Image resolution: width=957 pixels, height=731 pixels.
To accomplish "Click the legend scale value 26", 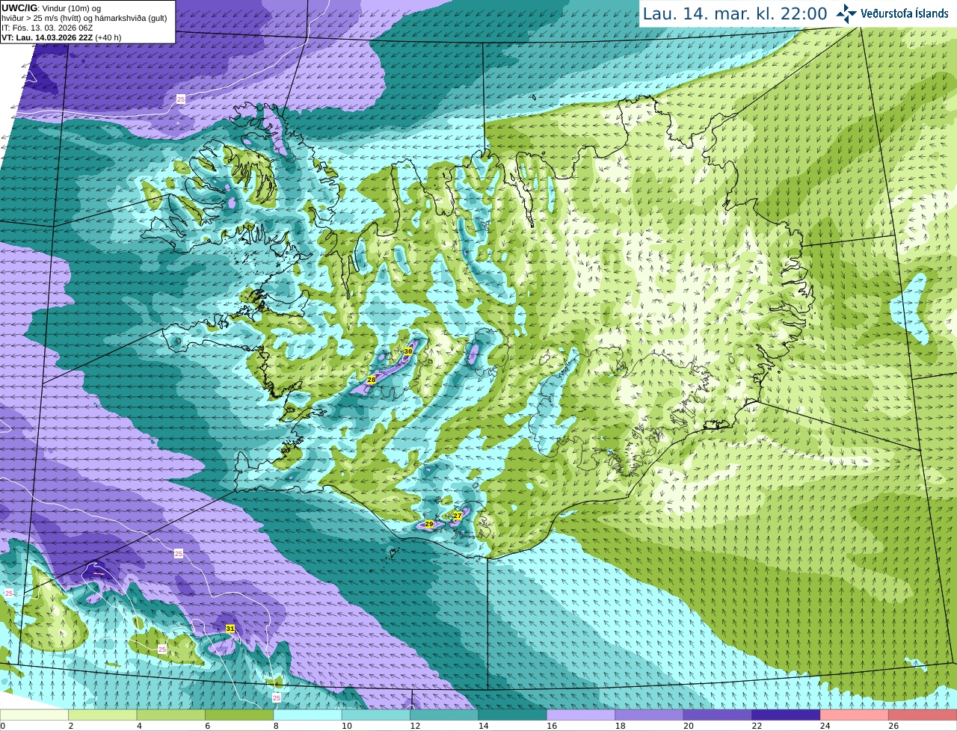I will pos(893,726).
